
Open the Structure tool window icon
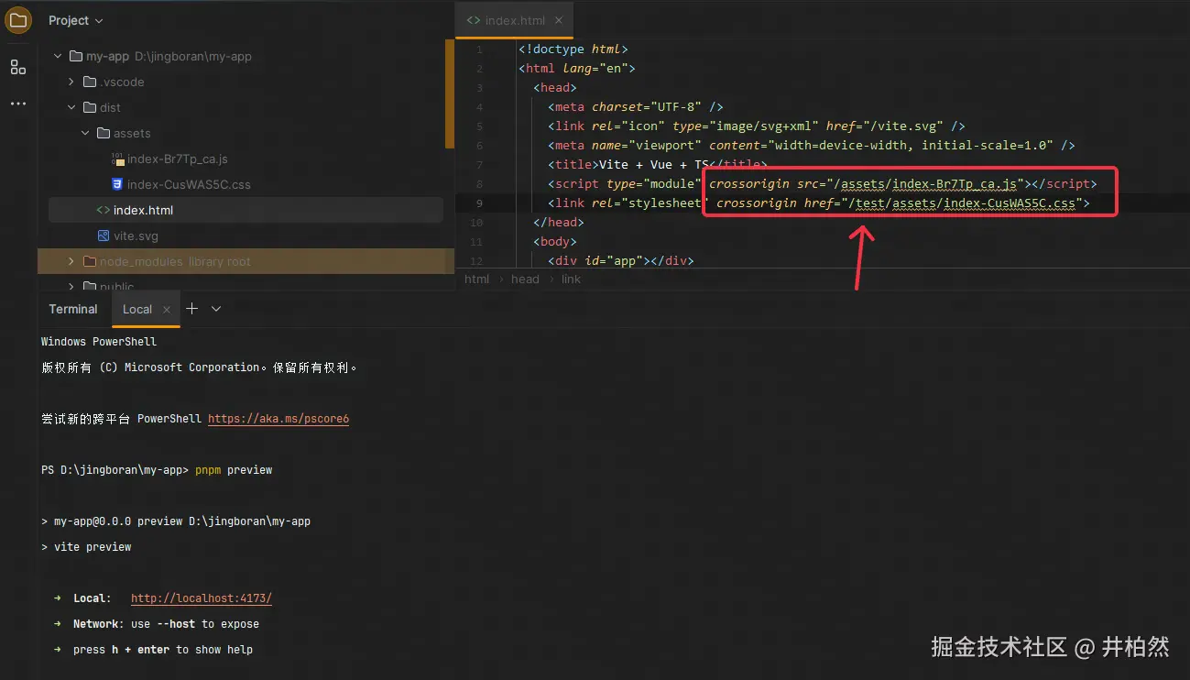click(18, 67)
